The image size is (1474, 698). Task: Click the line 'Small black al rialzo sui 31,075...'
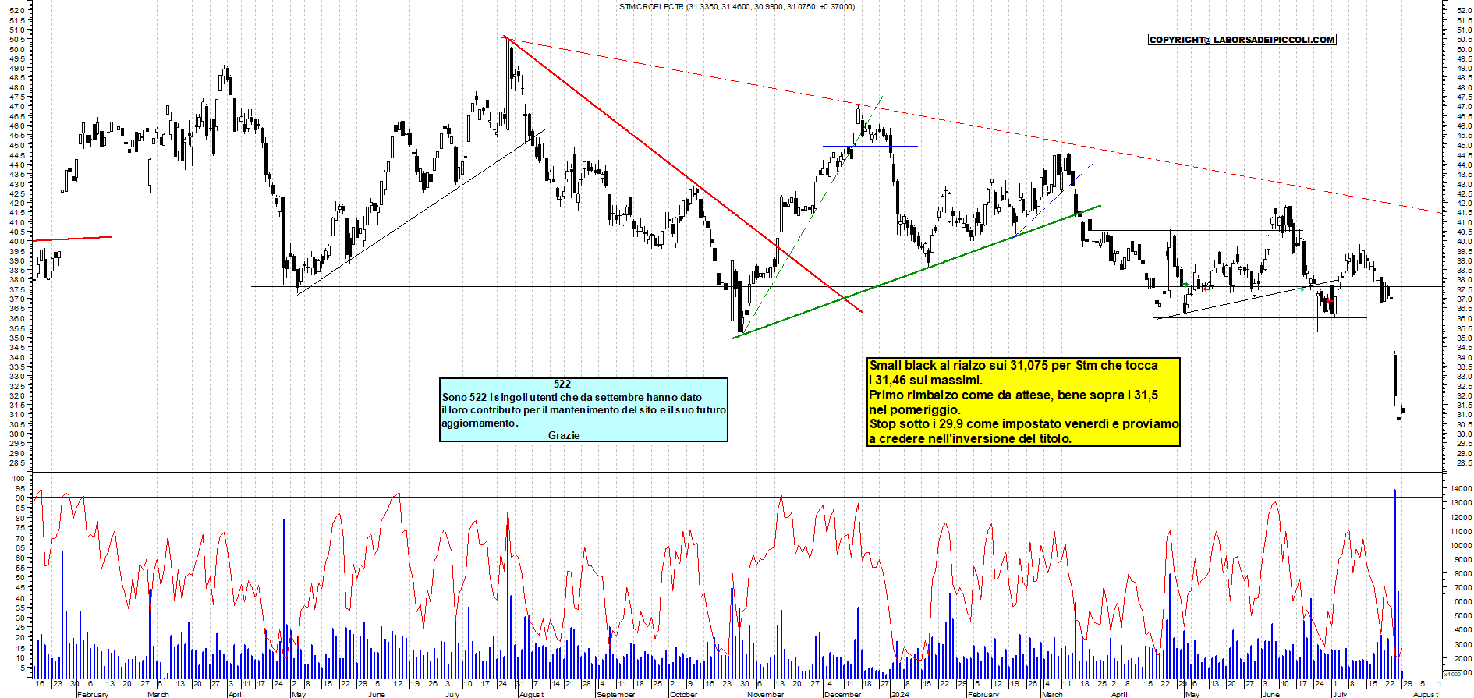tap(1014, 365)
